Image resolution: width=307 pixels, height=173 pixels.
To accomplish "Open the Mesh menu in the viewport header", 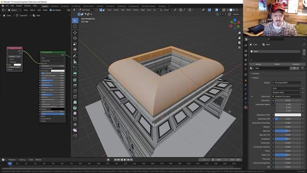I will [129, 10].
